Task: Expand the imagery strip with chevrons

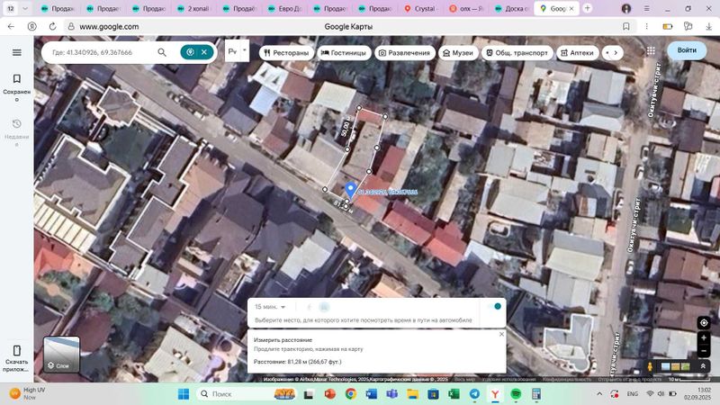Action: 703,366
